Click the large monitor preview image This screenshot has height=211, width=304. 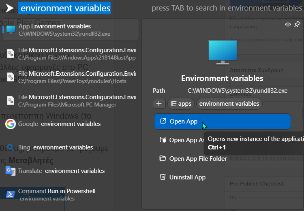pyautogui.click(x=223, y=52)
